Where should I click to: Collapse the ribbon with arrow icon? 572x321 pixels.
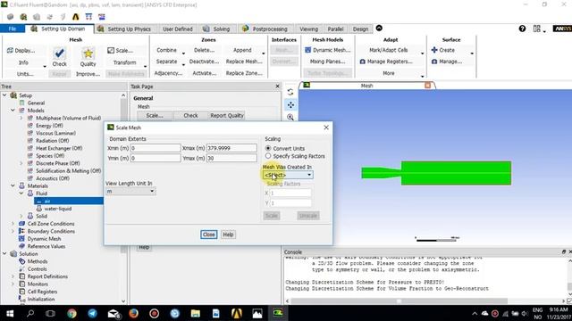coord(379,28)
